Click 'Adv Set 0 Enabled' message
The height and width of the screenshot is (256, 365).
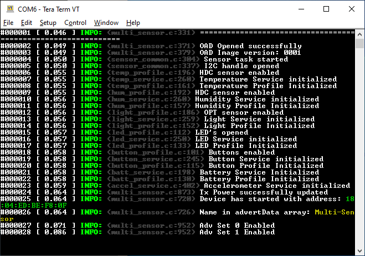237,226
